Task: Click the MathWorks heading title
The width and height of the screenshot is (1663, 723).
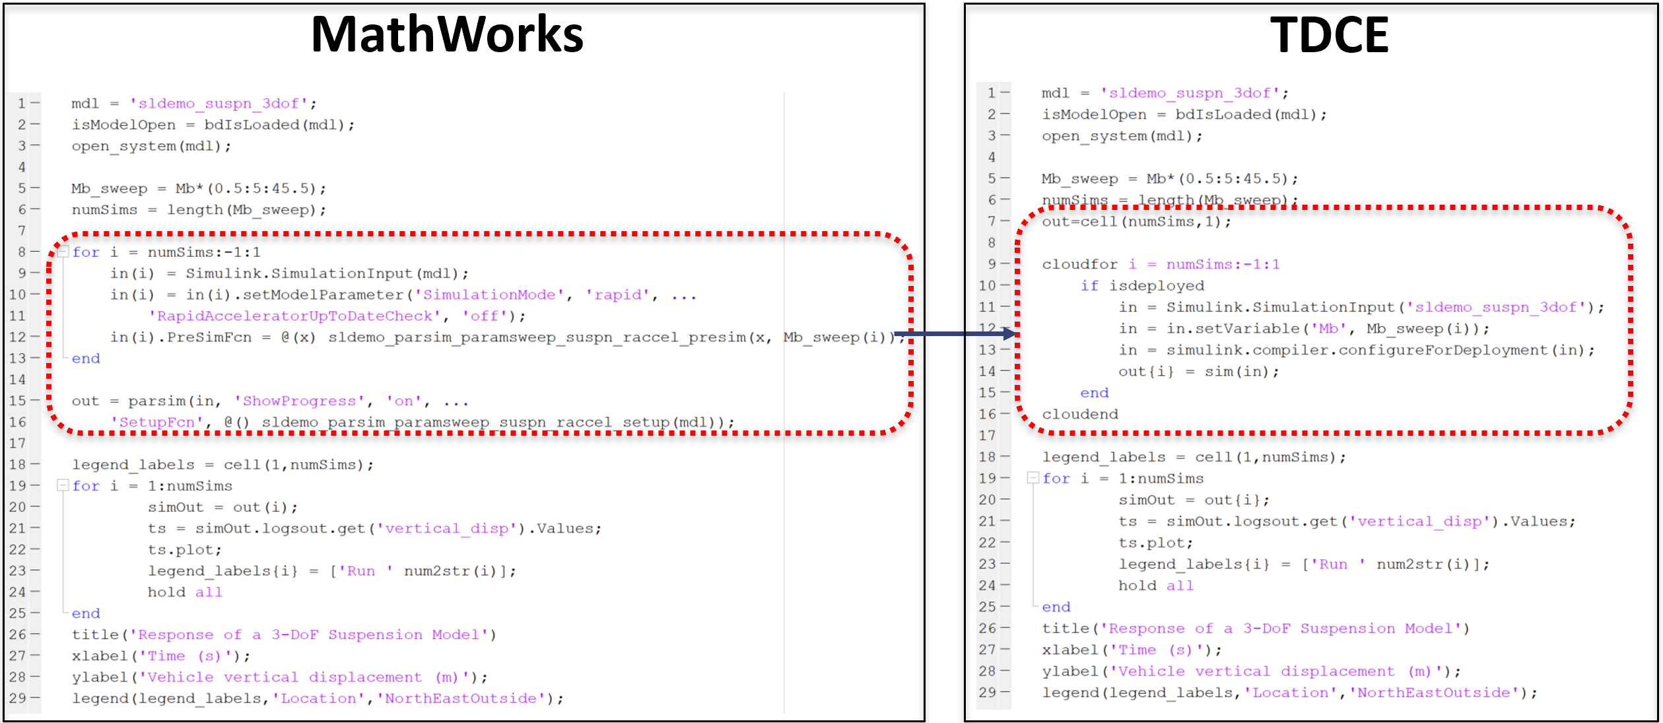Action: (x=447, y=34)
